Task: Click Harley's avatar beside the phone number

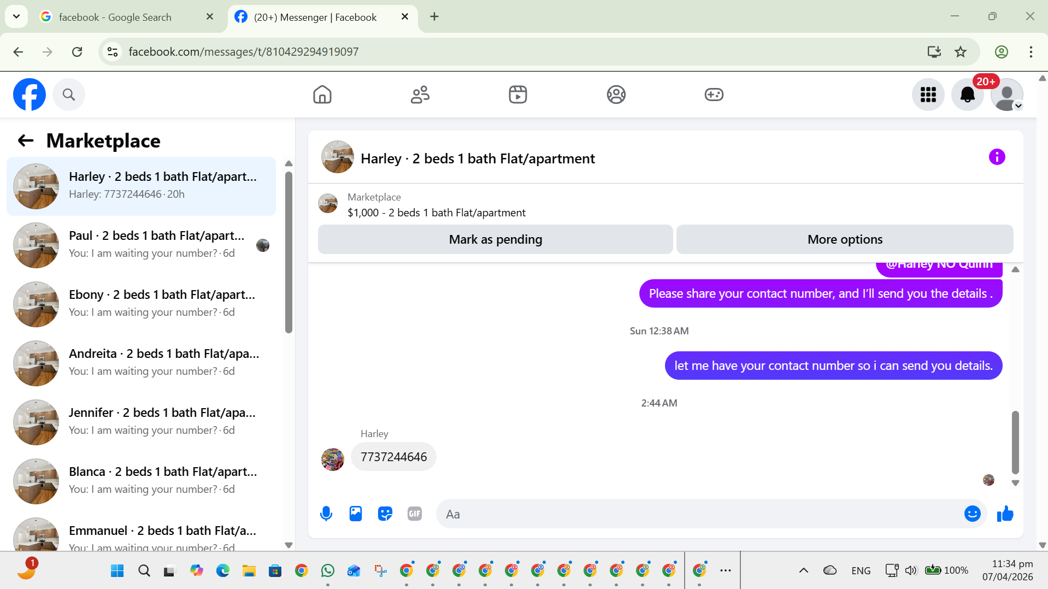Action: [333, 460]
